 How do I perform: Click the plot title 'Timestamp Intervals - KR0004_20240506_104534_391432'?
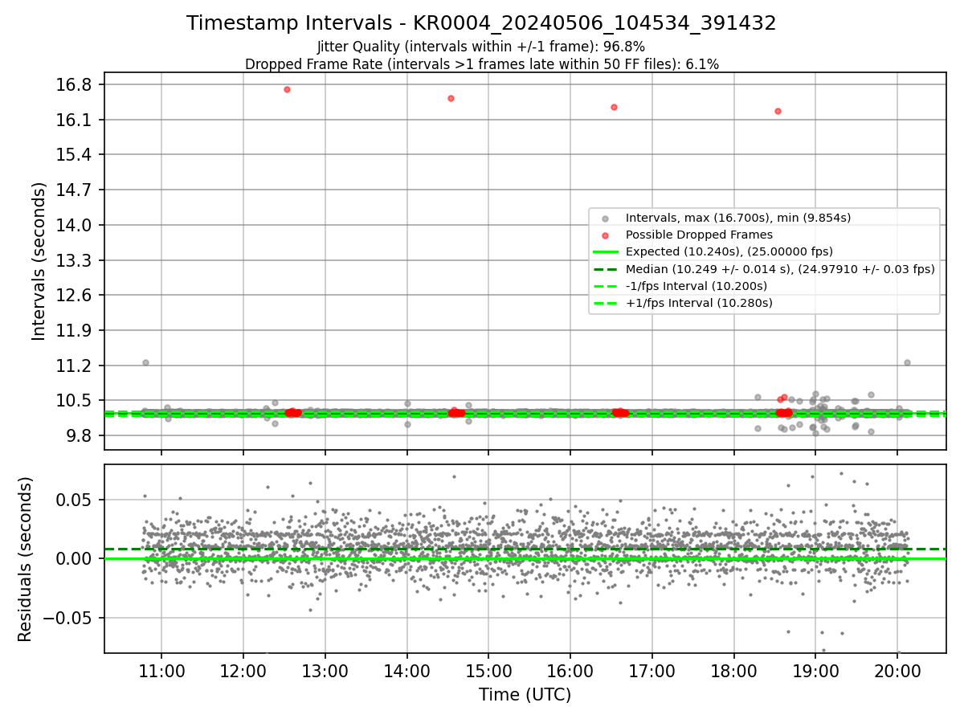click(481, 23)
